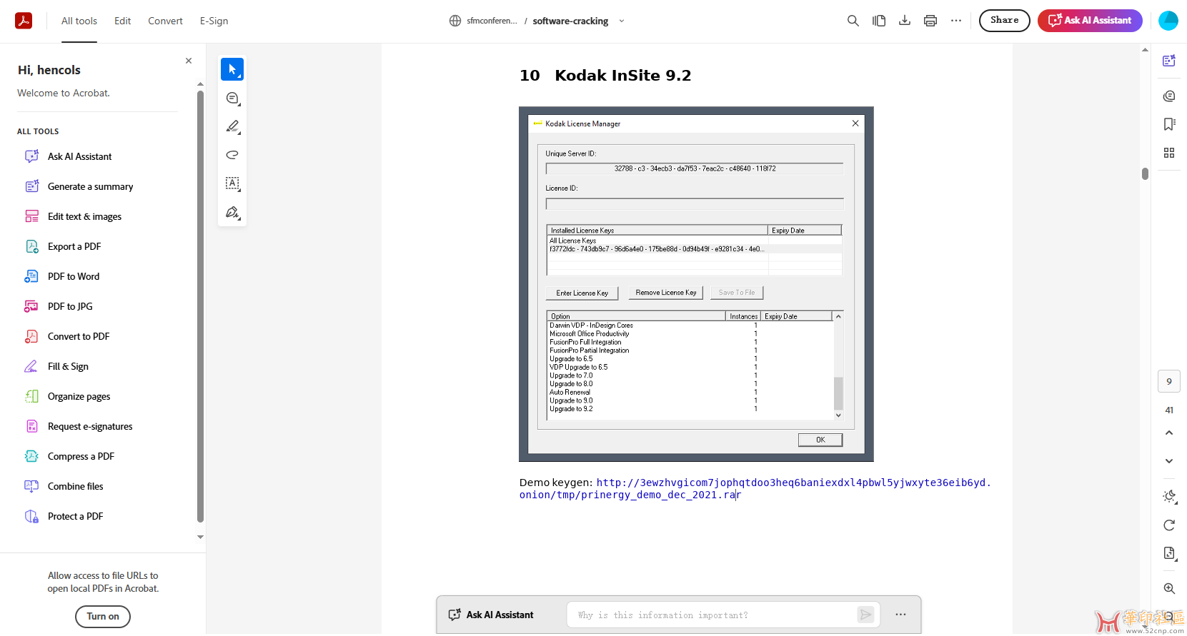
Task: Select the cursor selection tool
Action: pyautogui.click(x=232, y=69)
